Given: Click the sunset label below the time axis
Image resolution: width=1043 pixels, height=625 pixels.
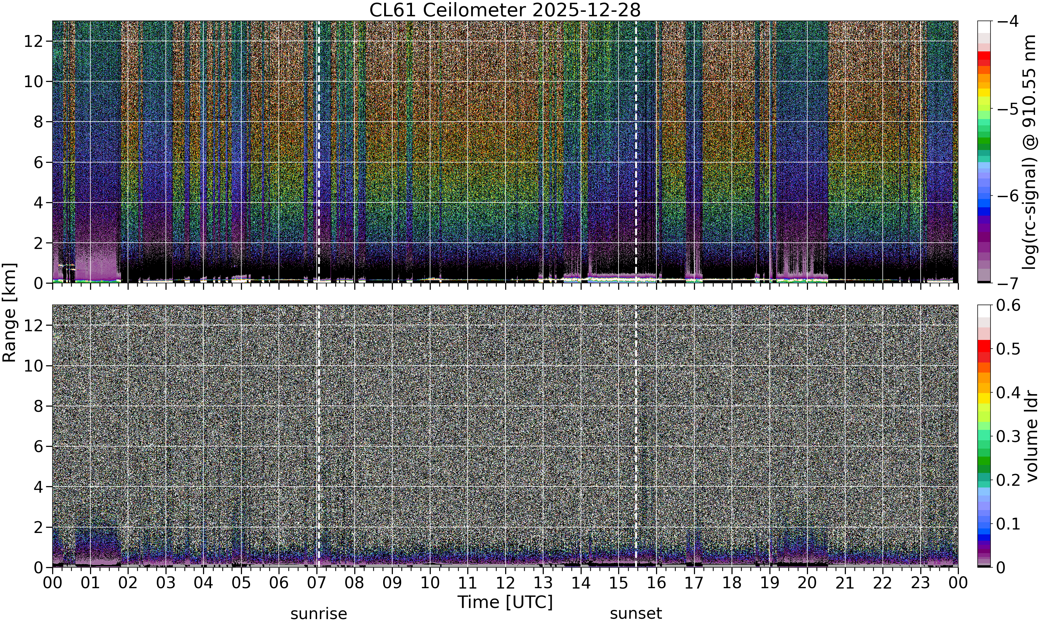Looking at the screenshot, I should [x=636, y=614].
